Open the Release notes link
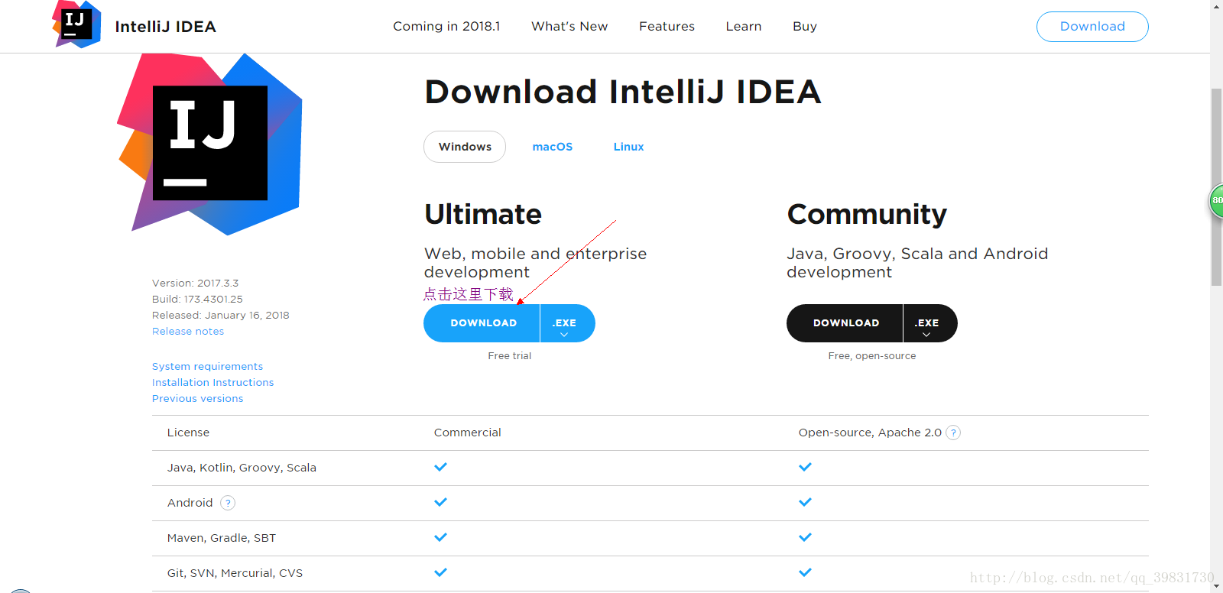1223x593 pixels. (x=188, y=332)
